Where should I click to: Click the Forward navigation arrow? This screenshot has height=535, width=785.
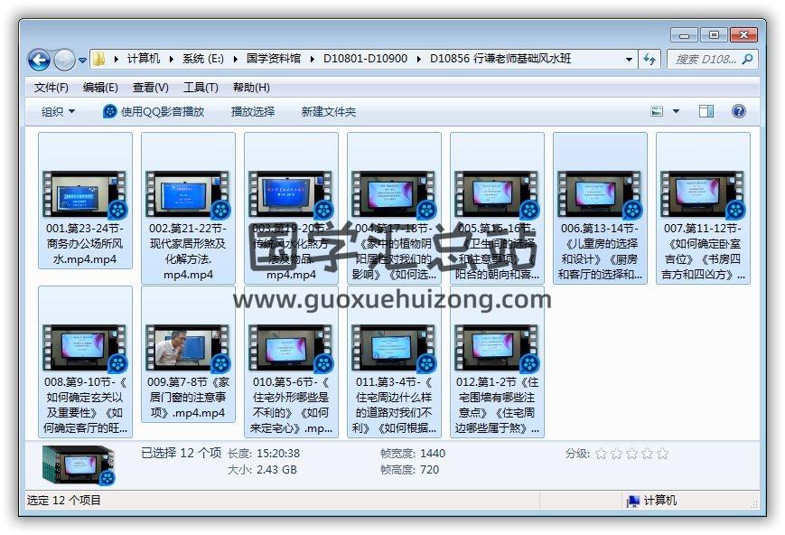coord(64,60)
